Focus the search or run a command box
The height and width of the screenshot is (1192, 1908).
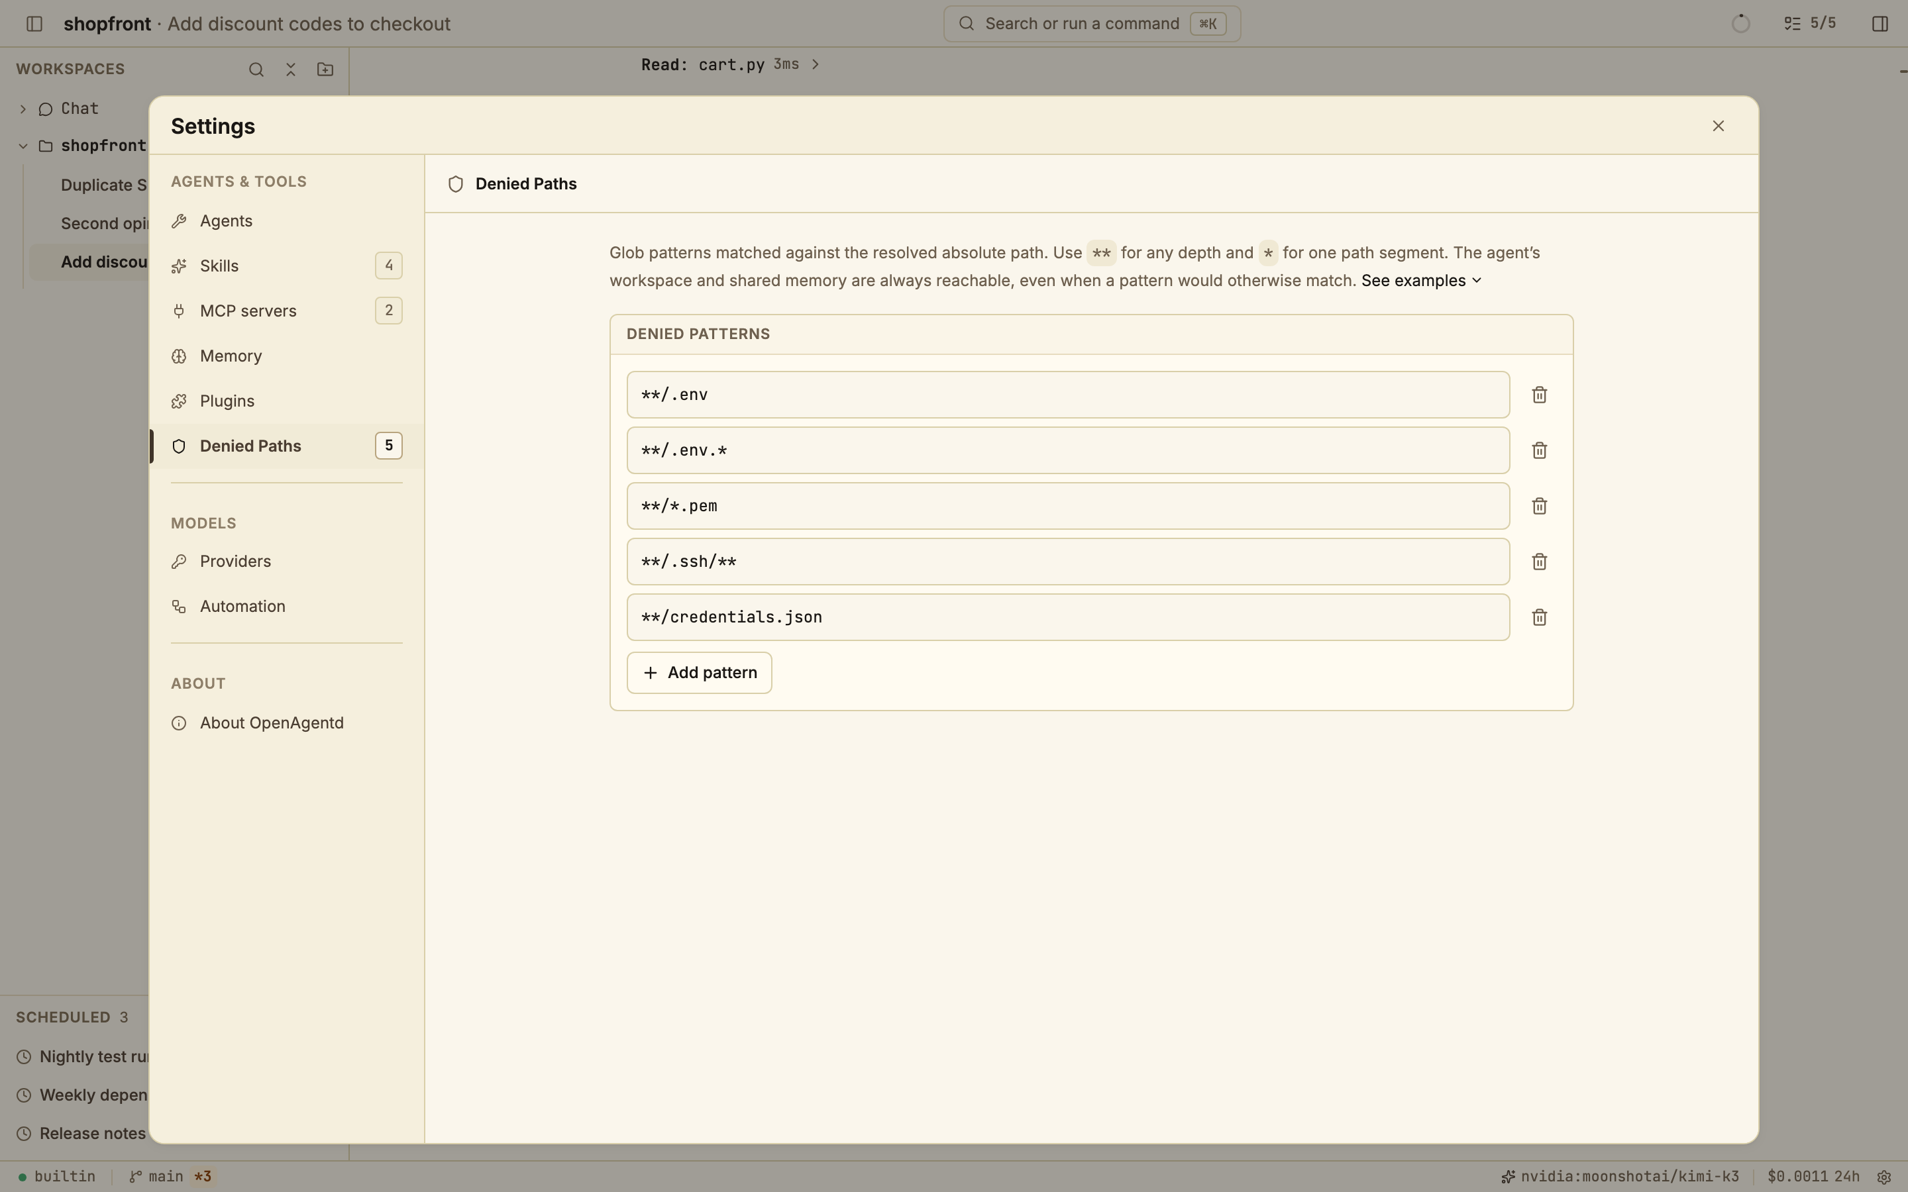pos(1091,24)
